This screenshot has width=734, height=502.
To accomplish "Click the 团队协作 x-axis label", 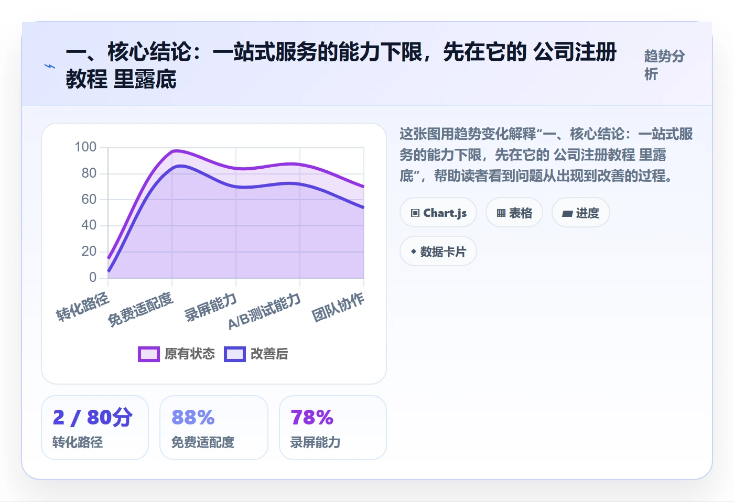I will pos(338,308).
